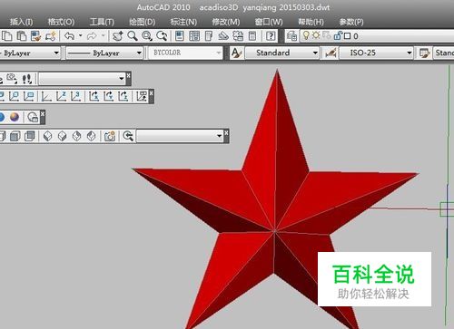Open the Layer Properties Manager icon

coord(291,36)
